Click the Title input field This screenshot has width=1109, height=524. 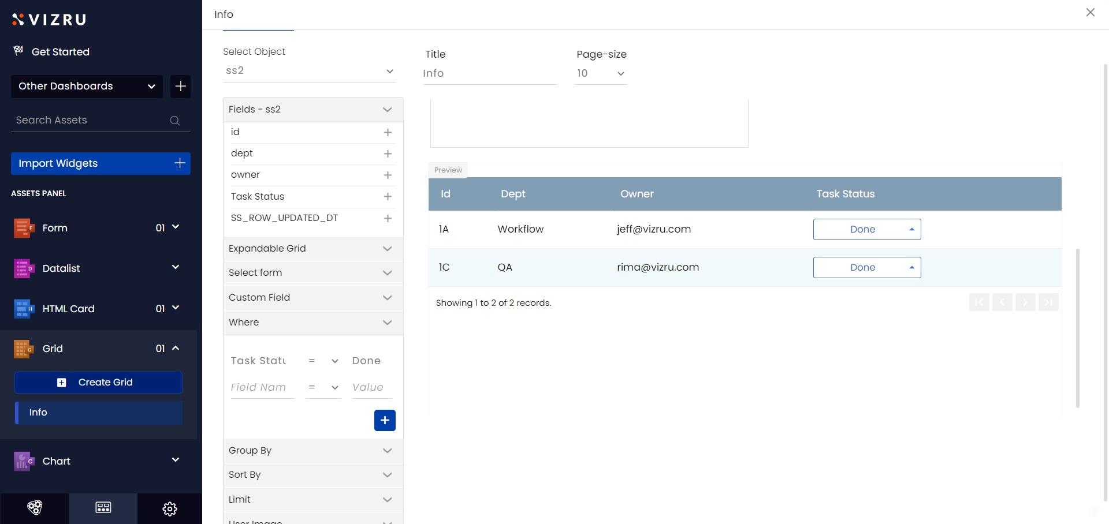(x=489, y=73)
